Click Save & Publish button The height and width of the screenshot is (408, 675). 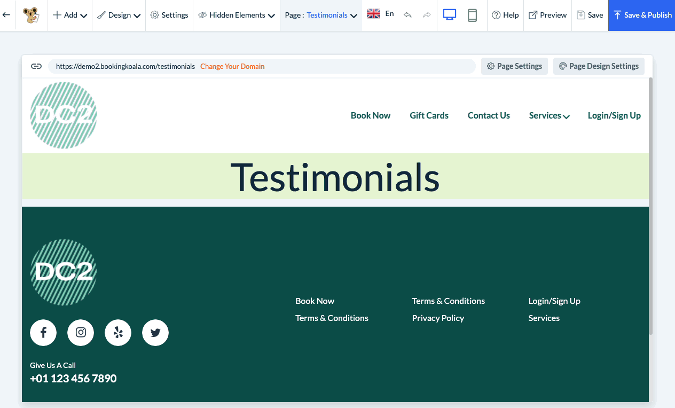(641, 15)
